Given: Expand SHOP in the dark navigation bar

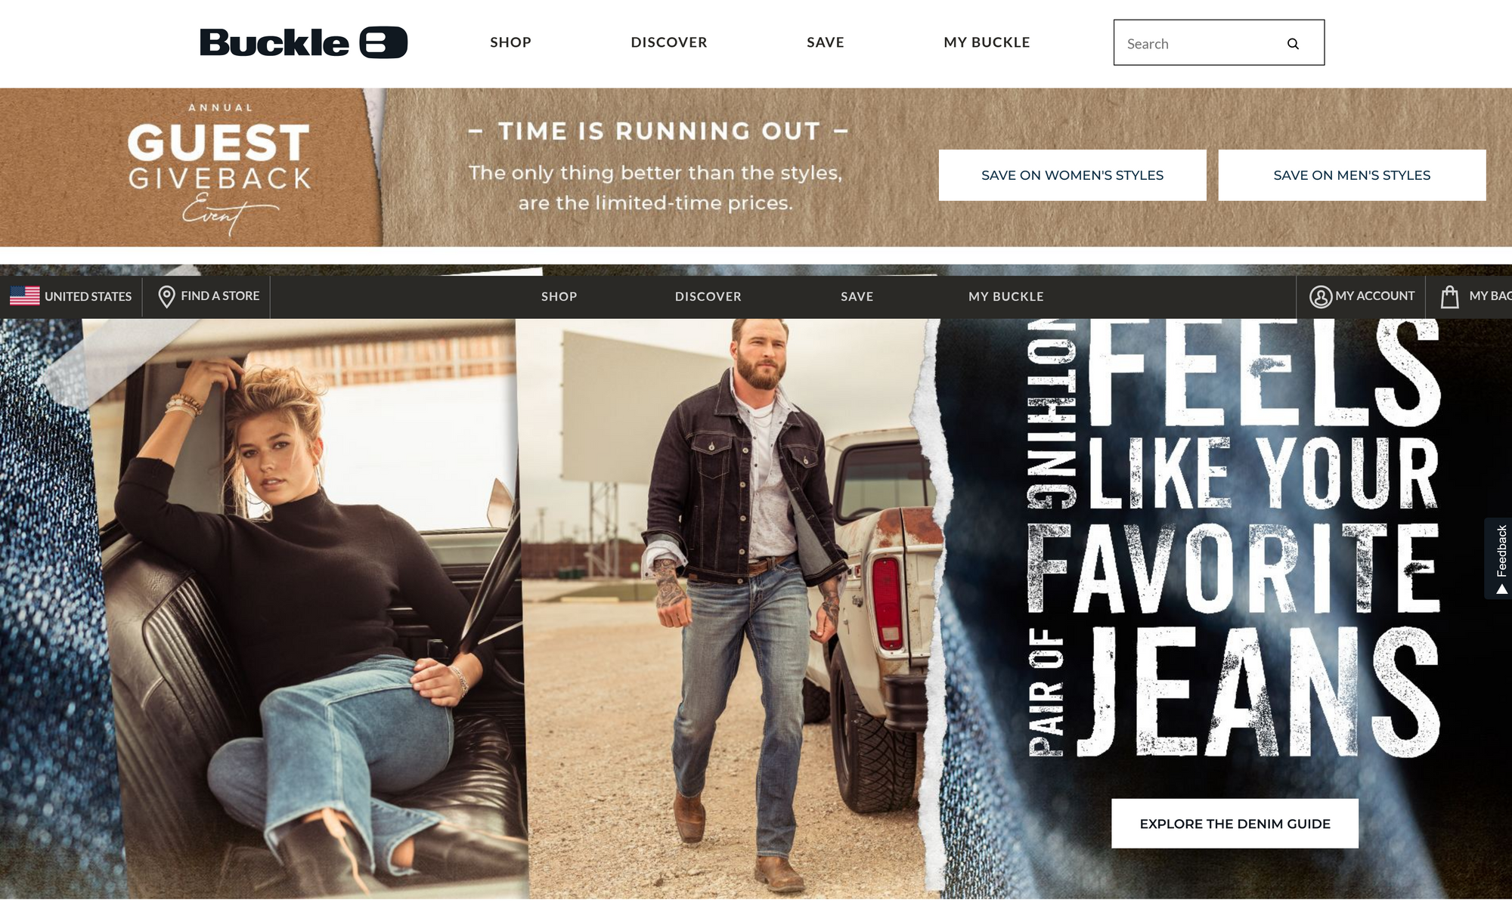Looking at the screenshot, I should point(559,296).
